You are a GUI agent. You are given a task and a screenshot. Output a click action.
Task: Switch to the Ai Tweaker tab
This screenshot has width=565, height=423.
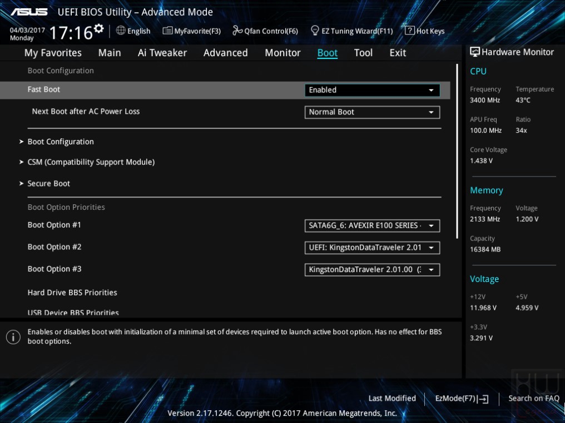point(162,53)
